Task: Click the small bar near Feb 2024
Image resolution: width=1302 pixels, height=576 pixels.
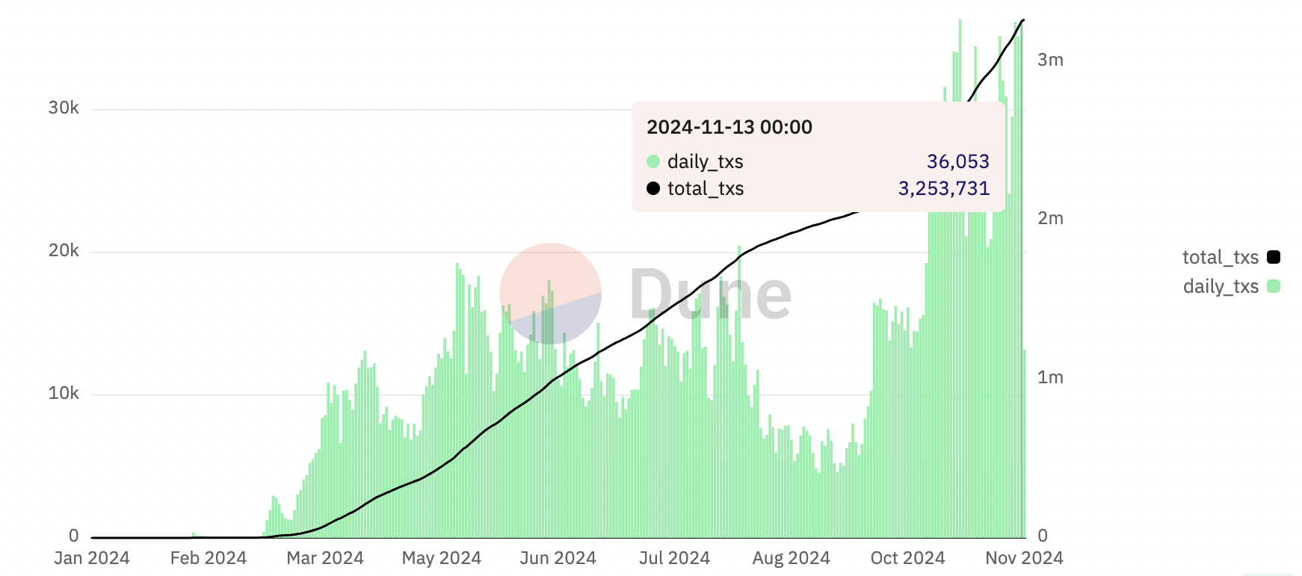Action: (194, 535)
